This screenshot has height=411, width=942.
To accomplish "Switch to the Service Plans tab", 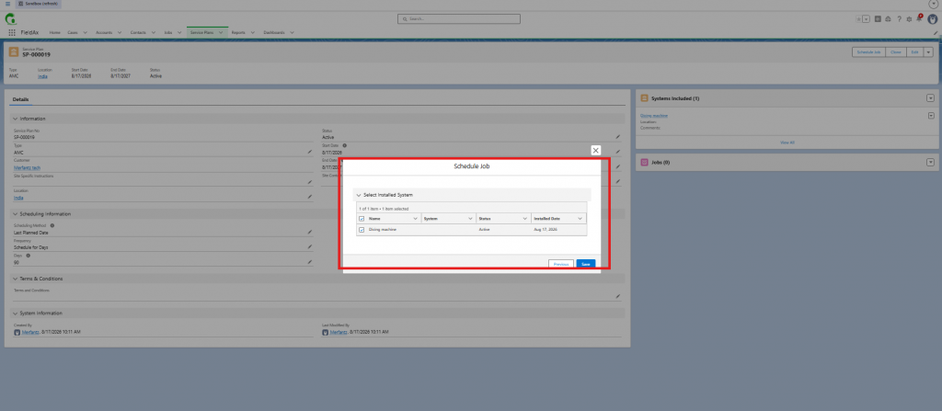I will (202, 32).
